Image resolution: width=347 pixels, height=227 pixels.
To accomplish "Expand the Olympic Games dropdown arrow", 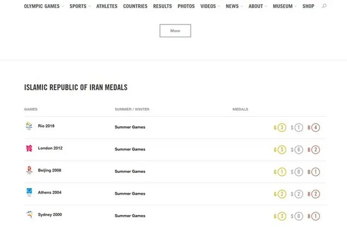I will (62, 6).
